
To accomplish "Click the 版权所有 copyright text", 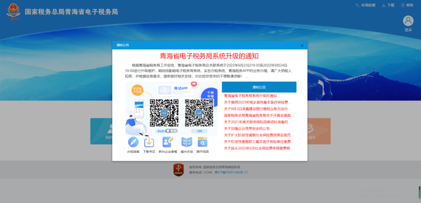I will pyautogui.click(x=214, y=167).
